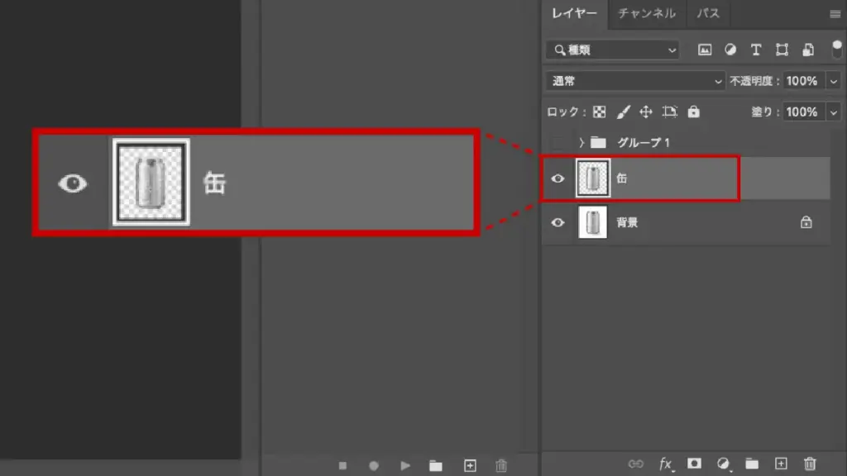Image resolution: width=847 pixels, height=476 pixels.
Task: Lock image pixels with the brush icon
Action: click(624, 112)
